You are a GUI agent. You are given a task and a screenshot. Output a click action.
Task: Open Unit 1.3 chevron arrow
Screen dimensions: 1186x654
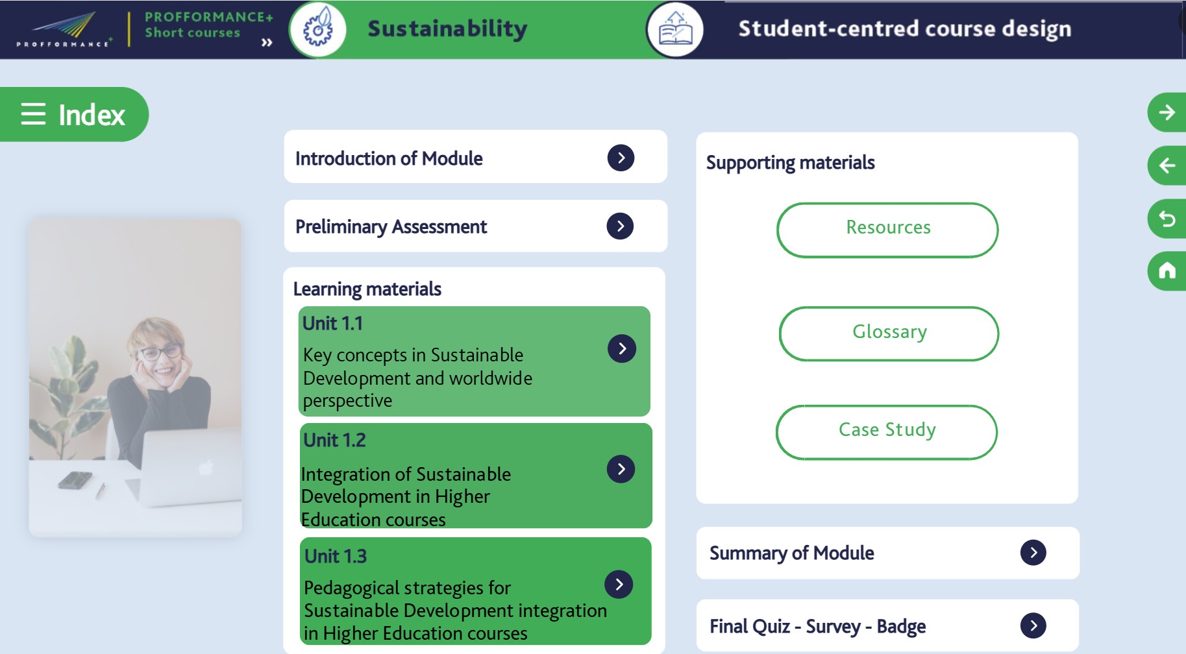click(619, 585)
